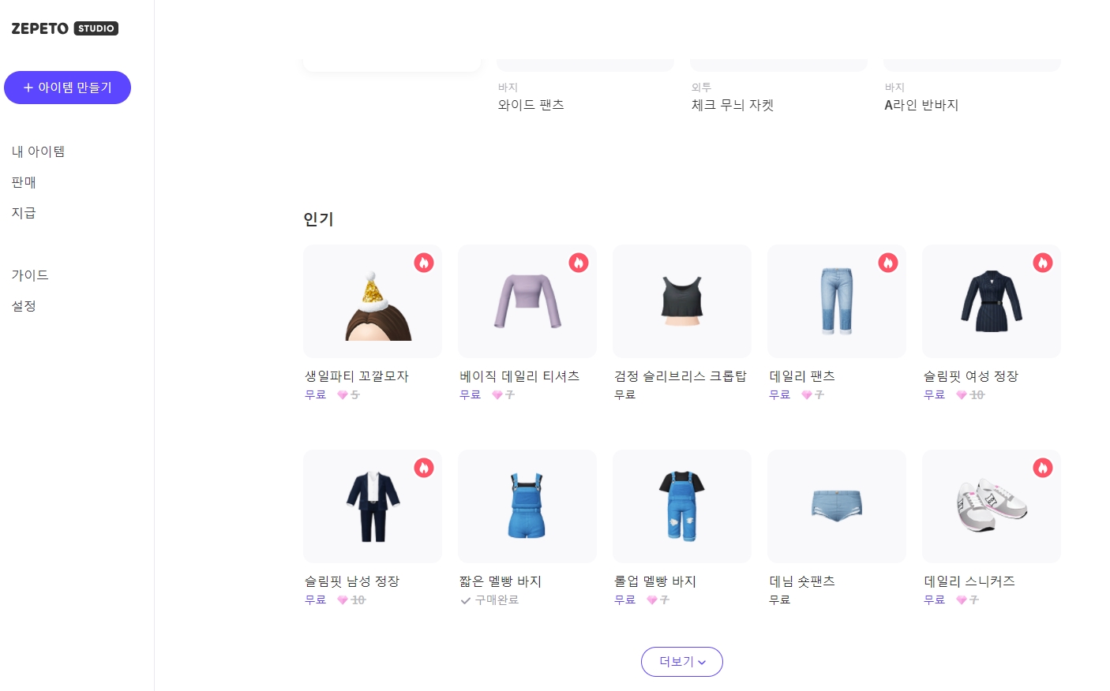1110x691 pixels.
Task: Open the 지급 page
Action: click(24, 213)
